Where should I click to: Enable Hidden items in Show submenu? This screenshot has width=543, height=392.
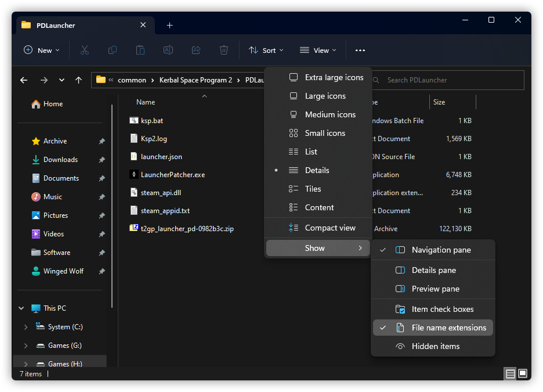(x=435, y=346)
